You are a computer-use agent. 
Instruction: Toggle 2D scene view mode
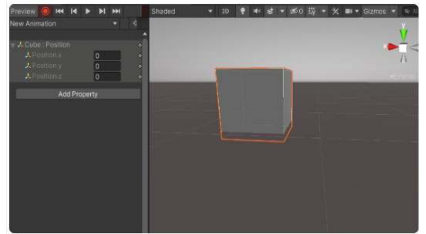coord(225,11)
